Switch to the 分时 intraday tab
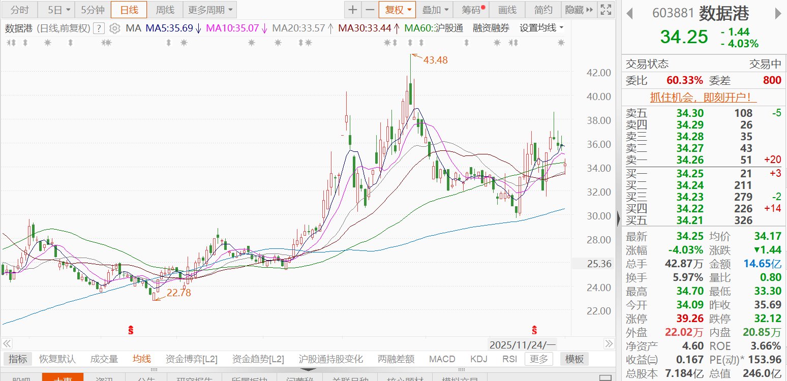 [x=20, y=10]
